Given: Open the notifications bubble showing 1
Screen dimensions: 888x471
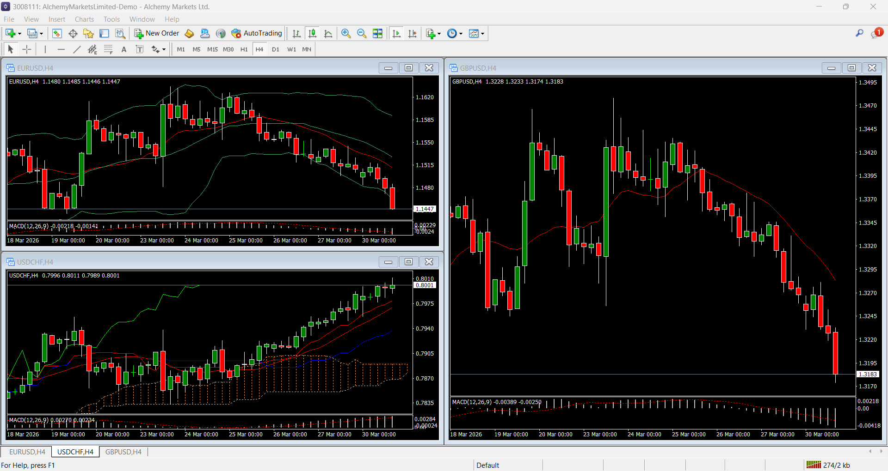Looking at the screenshot, I should (x=877, y=33).
